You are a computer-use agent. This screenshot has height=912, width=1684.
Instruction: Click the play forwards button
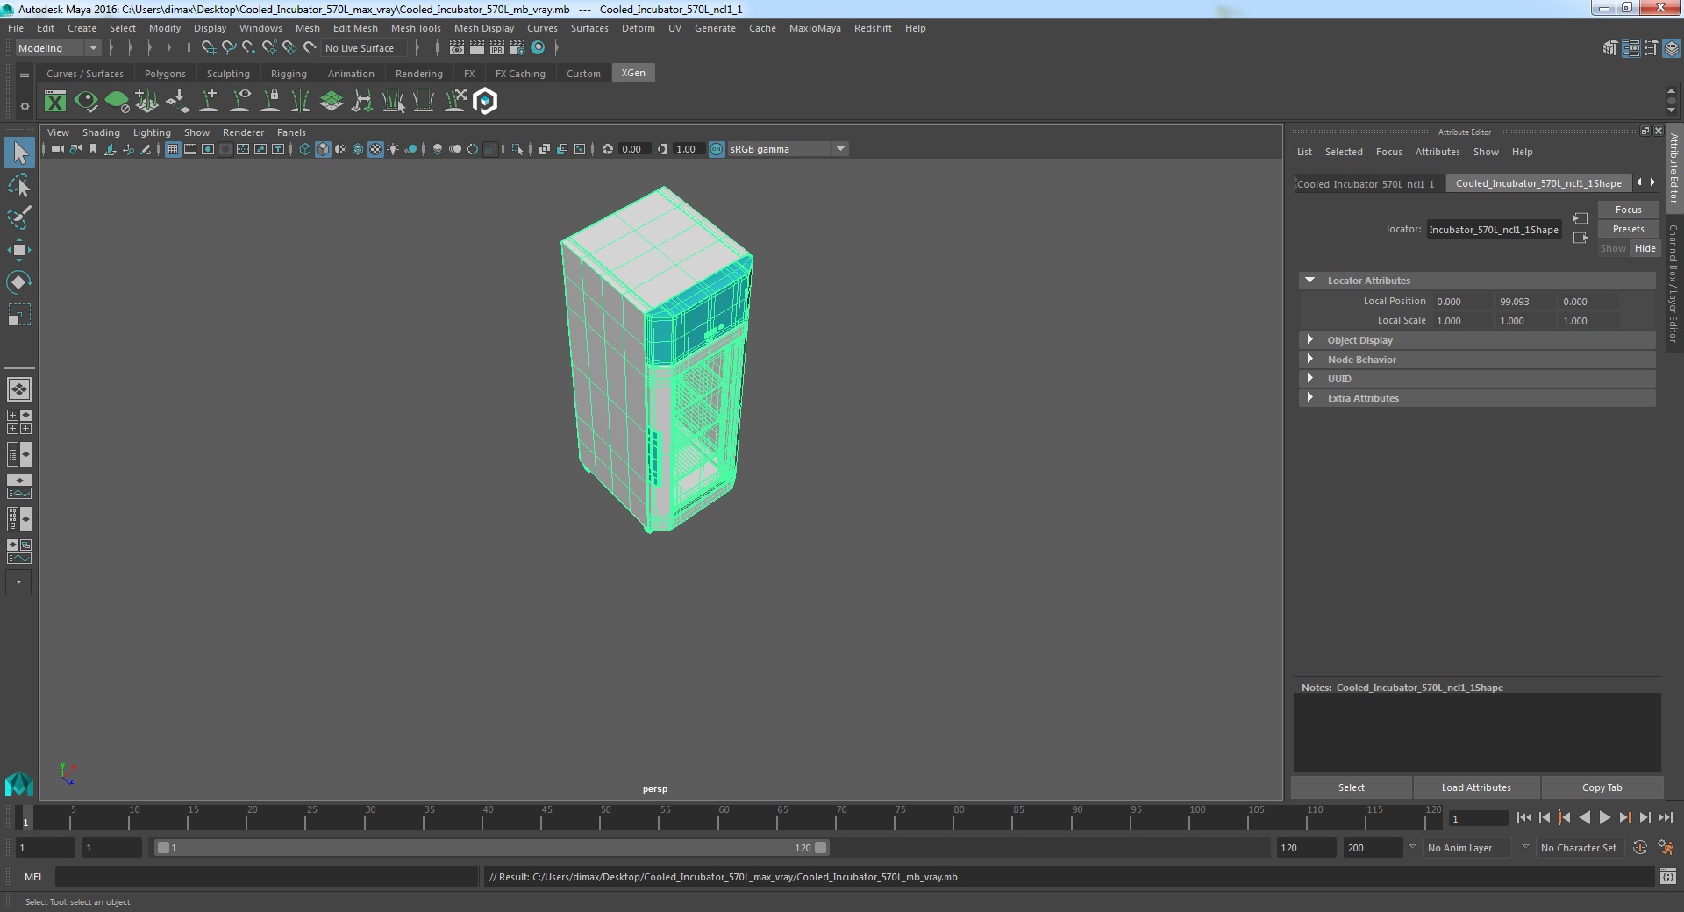1604,817
